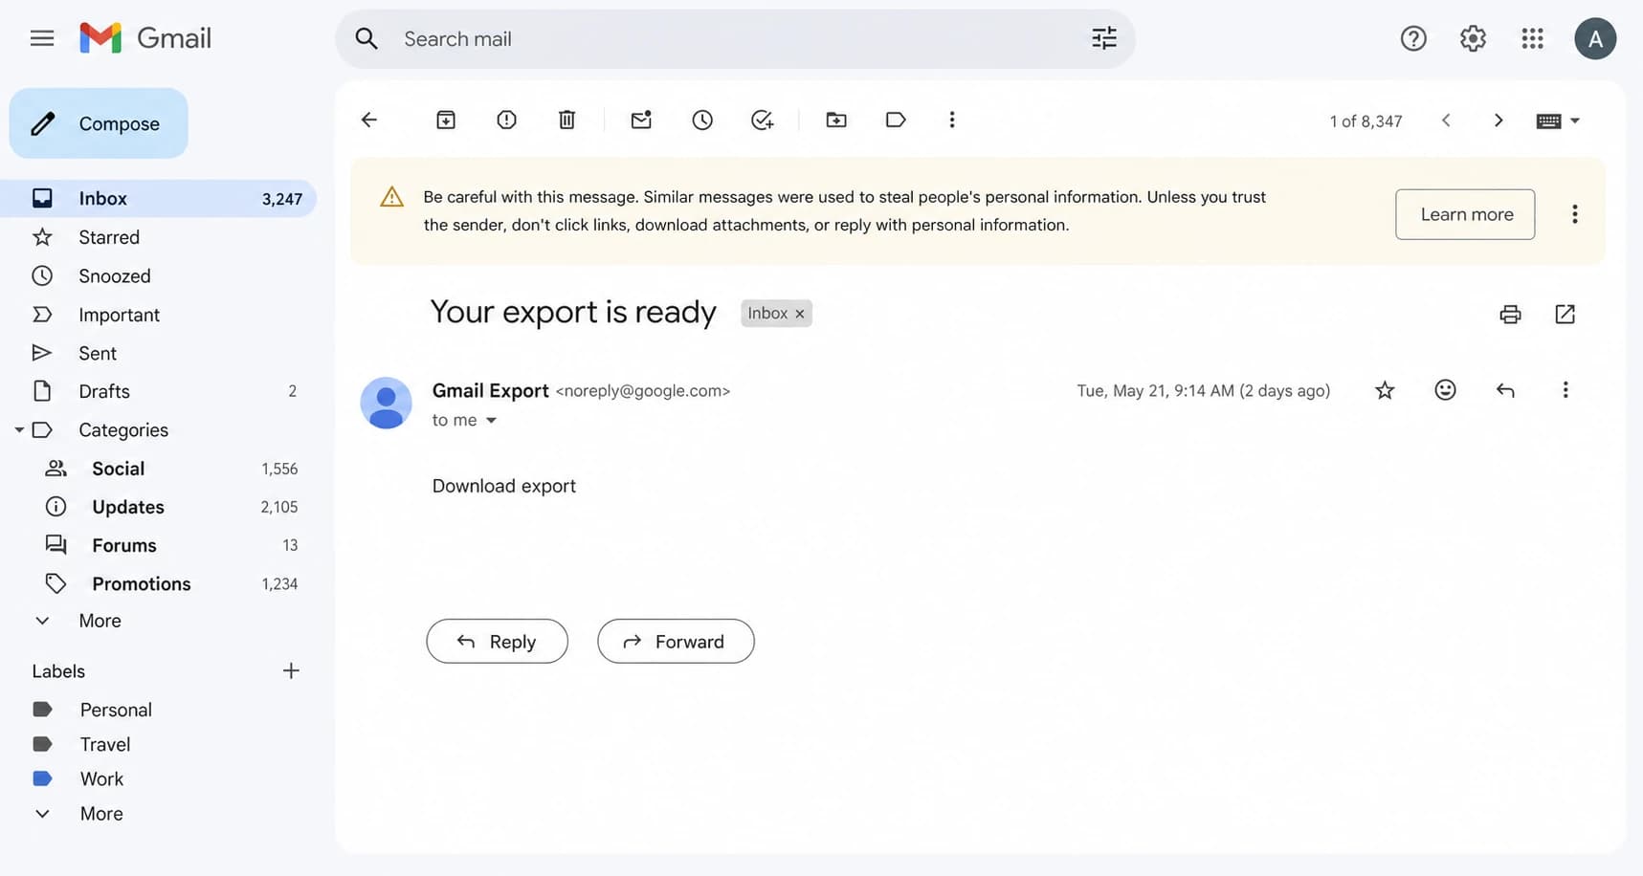
Task: Snooze this message
Action: point(702,120)
